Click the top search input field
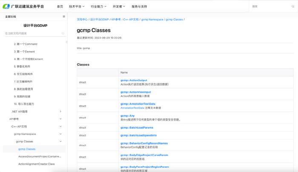 272,6
